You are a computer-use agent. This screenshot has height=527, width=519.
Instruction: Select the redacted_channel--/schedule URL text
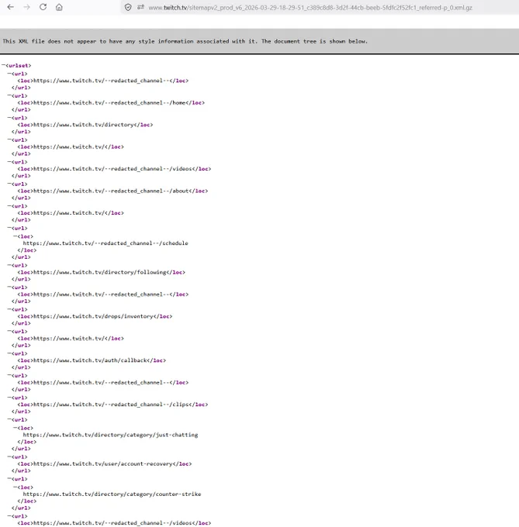click(106, 243)
